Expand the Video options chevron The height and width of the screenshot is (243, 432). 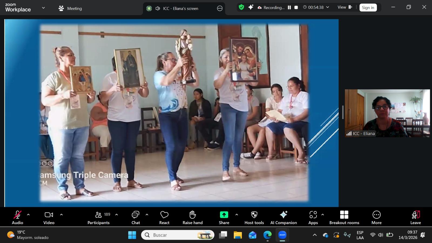pyautogui.click(x=61, y=215)
